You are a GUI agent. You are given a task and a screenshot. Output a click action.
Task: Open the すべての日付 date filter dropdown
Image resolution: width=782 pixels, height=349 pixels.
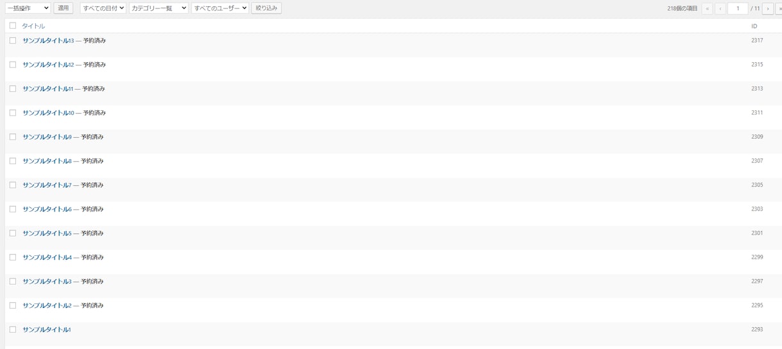(x=103, y=8)
